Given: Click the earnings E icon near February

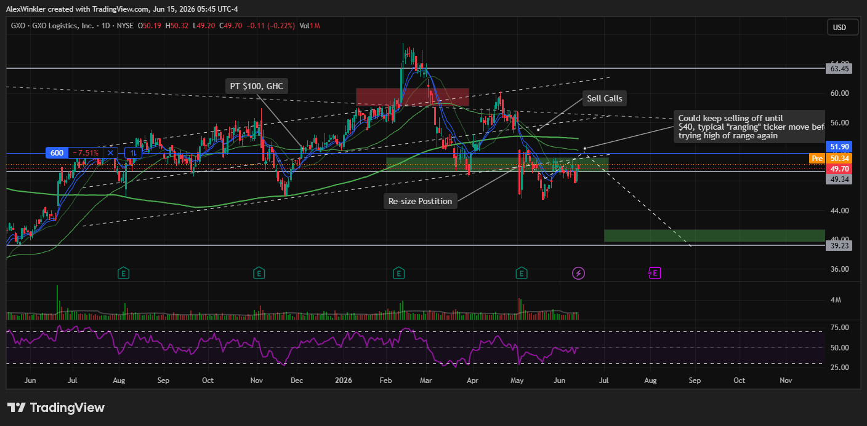Looking at the screenshot, I should pos(399,272).
